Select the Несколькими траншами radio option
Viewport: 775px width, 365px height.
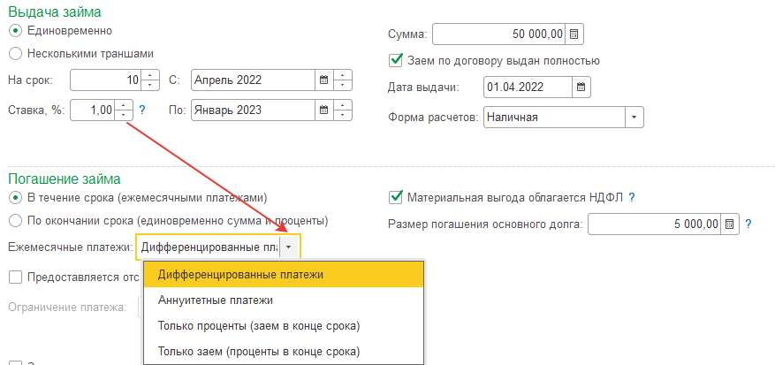15,53
